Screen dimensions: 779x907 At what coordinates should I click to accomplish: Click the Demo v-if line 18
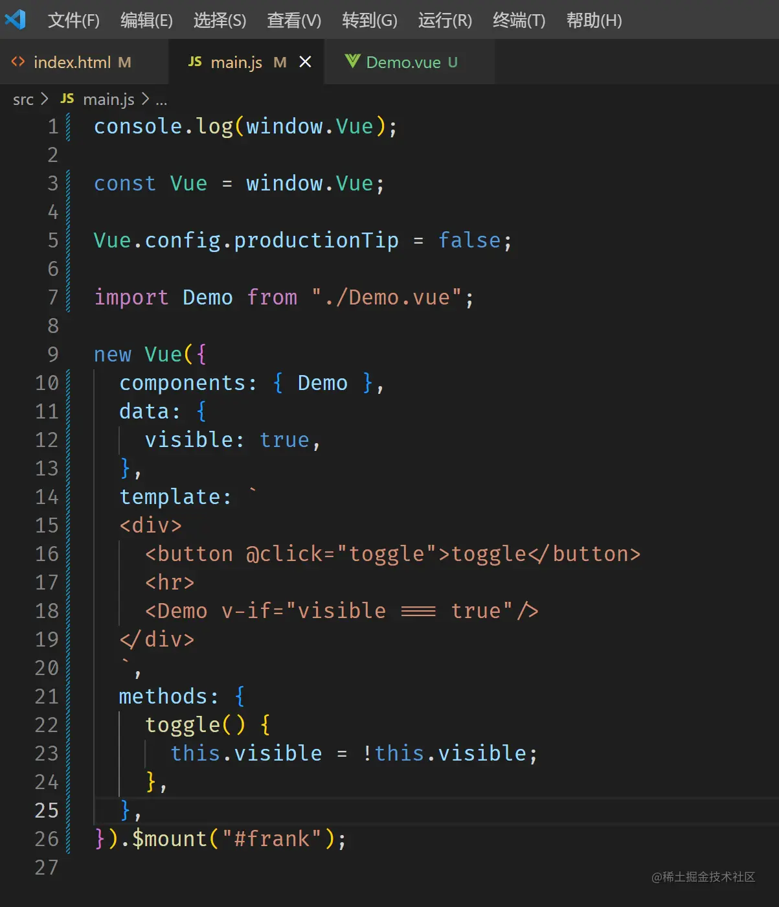[x=342, y=611]
